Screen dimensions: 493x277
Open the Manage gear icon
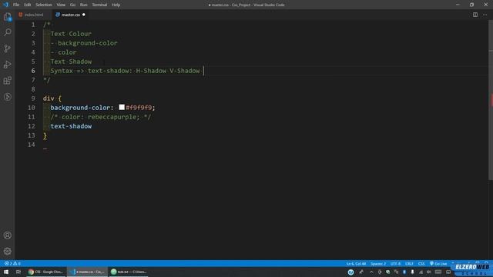(x=8, y=252)
